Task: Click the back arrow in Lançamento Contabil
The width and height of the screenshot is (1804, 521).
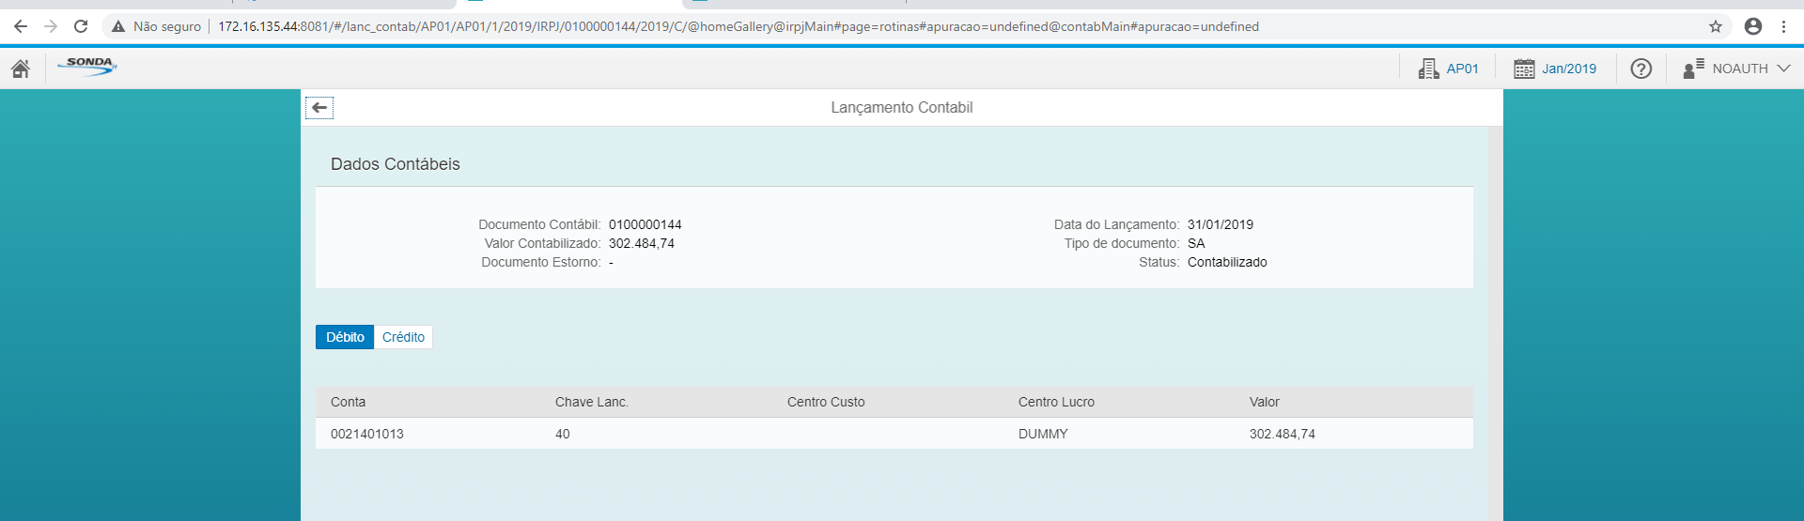Action: [x=319, y=108]
